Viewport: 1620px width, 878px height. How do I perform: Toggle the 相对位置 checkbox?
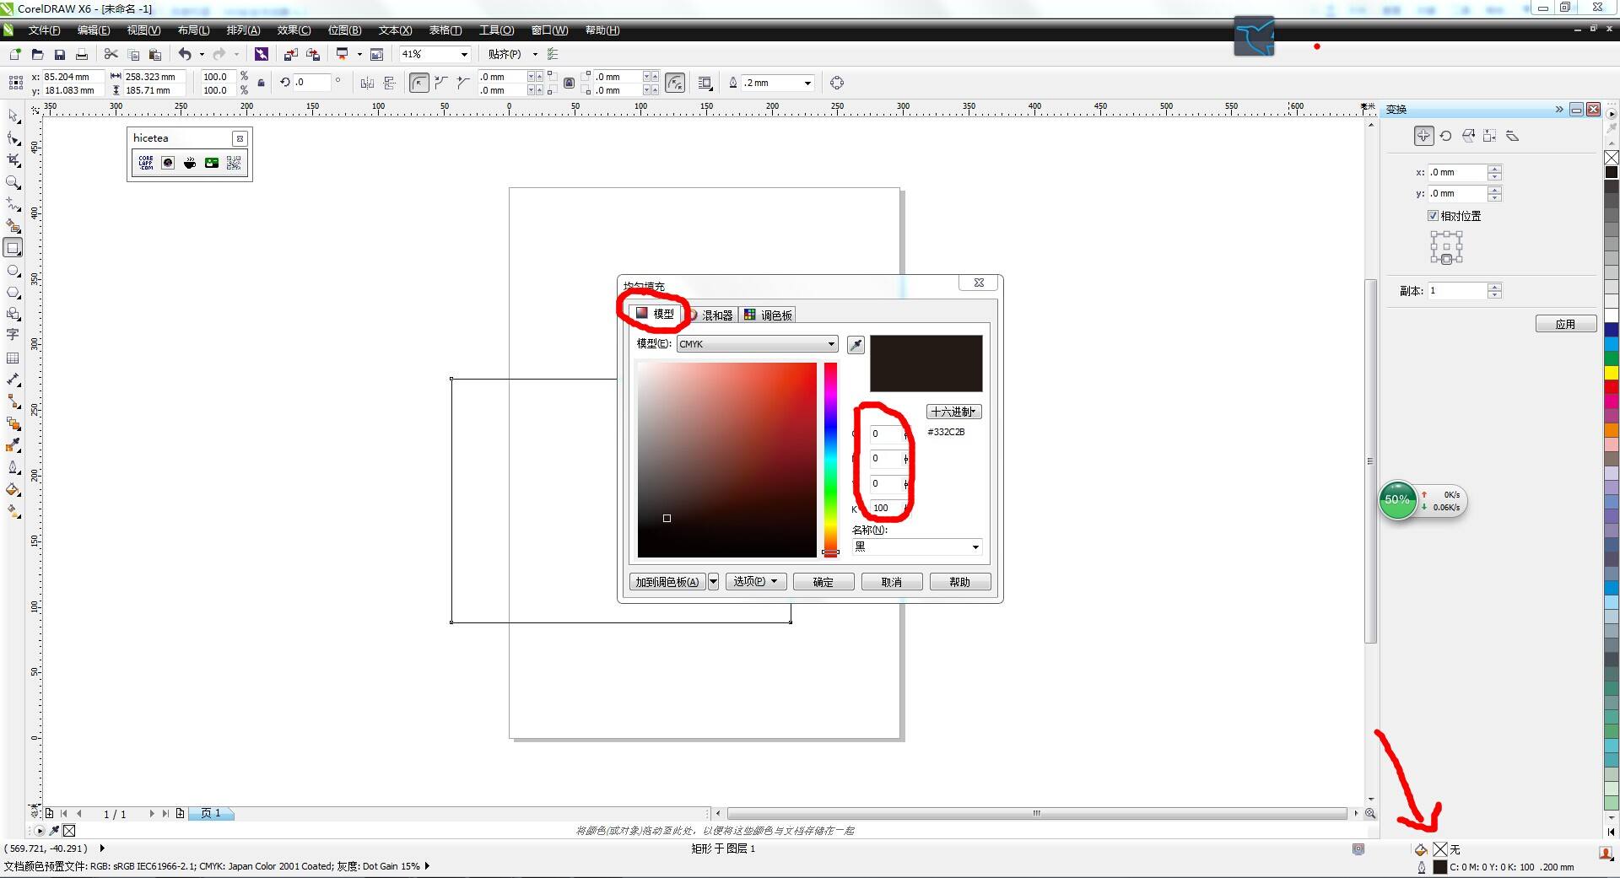(x=1433, y=216)
